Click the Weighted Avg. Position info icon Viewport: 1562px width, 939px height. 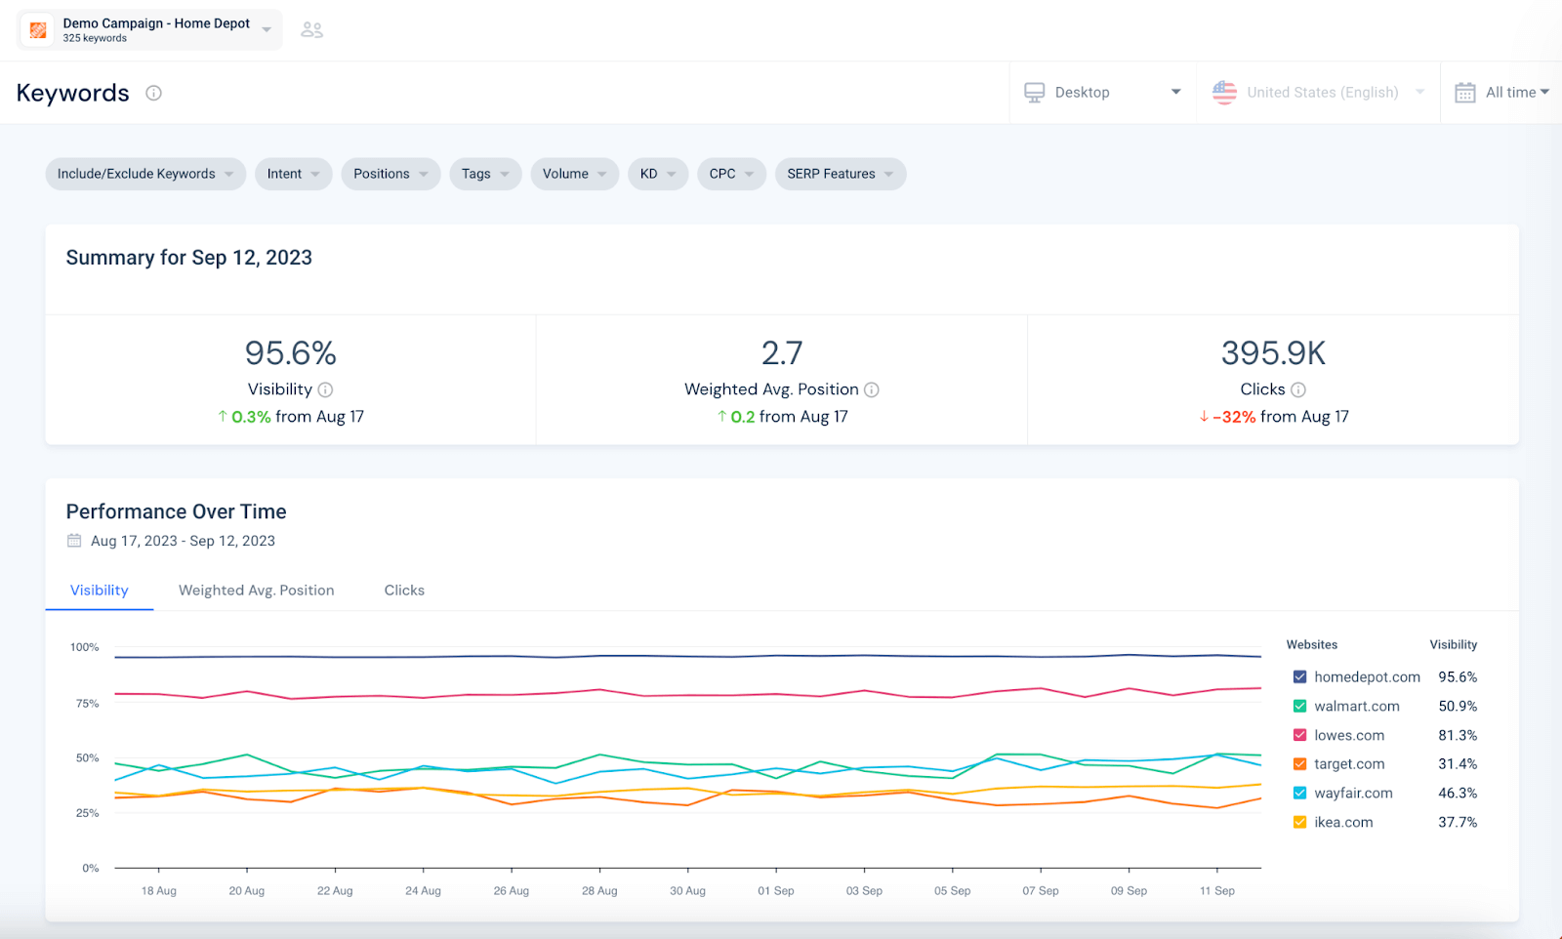872,389
